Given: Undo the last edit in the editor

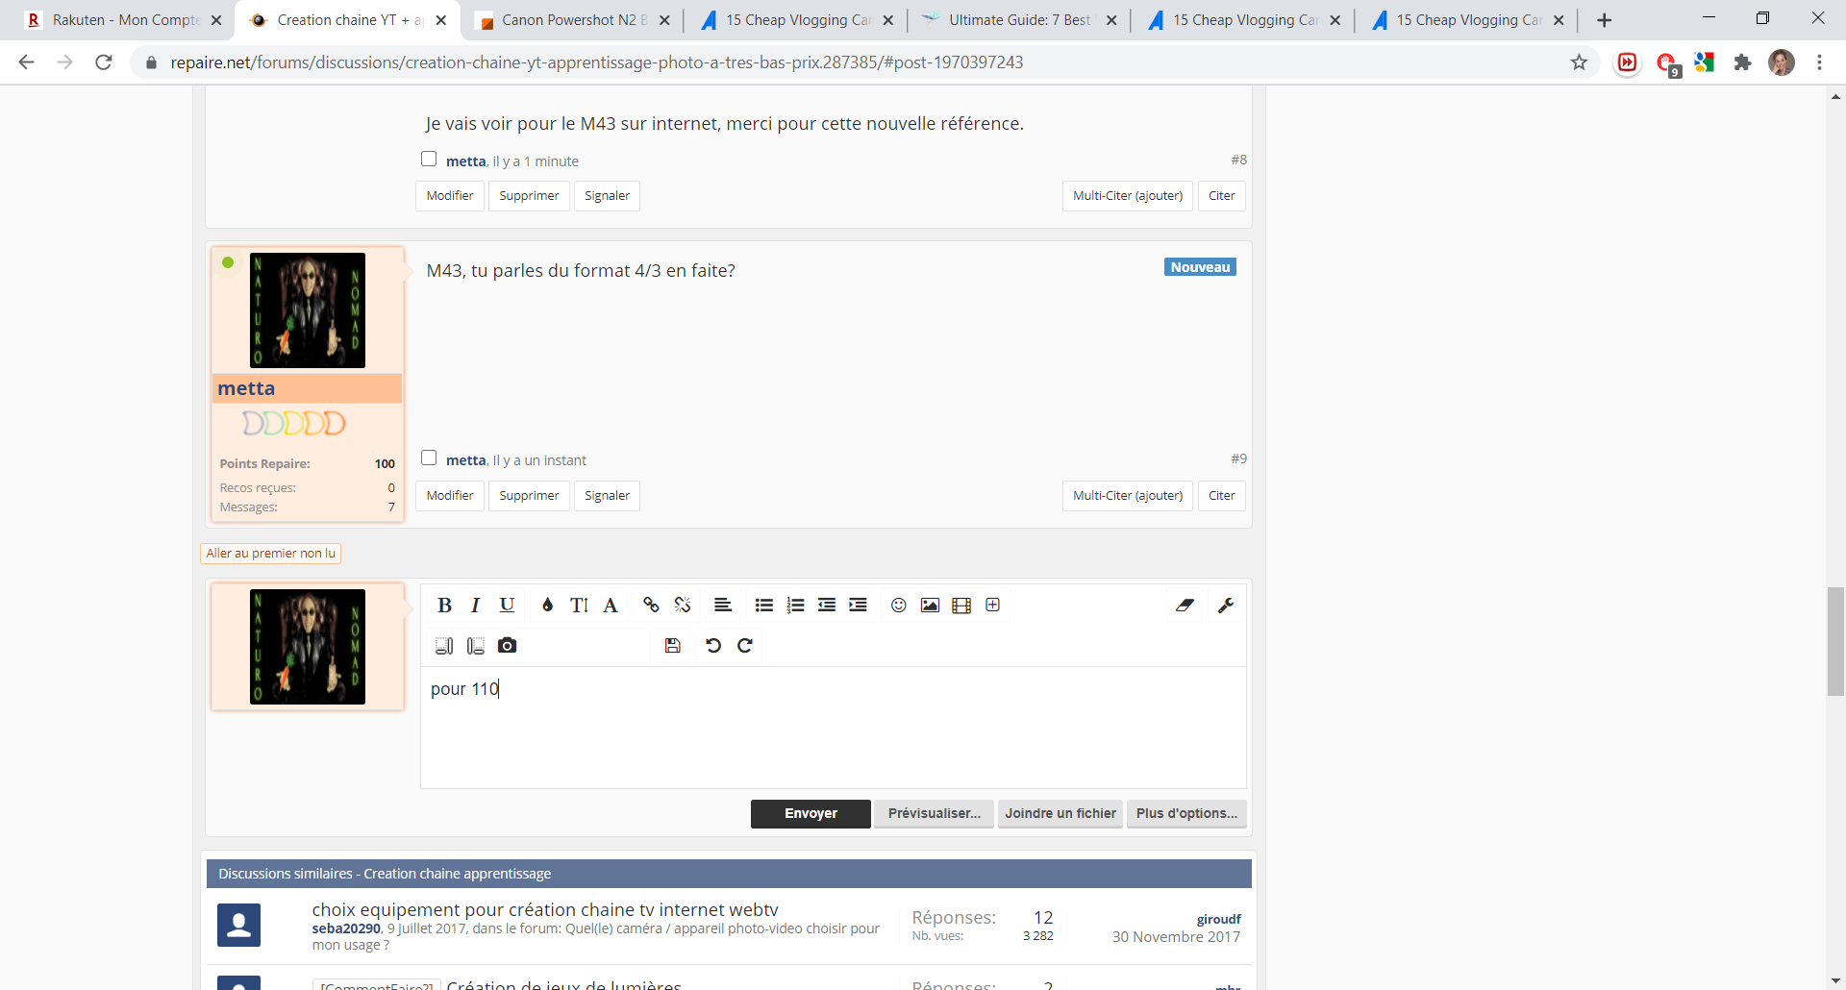Looking at the screenshot, I should click(713, 646).
